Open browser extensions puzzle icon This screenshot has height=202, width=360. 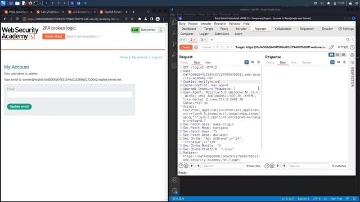coord(139,19)
